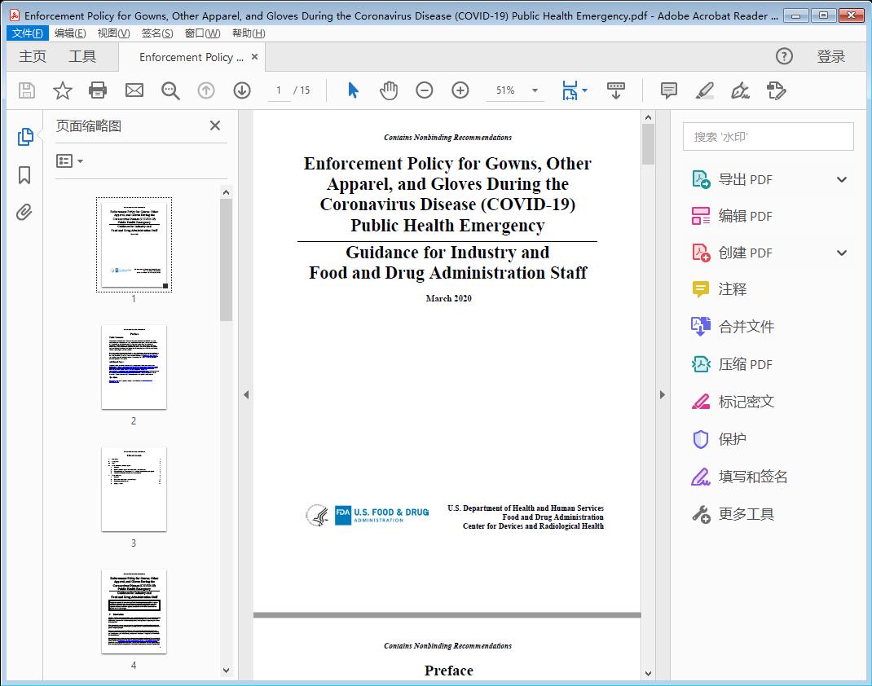Click the Fill & Sign pen icon
Screen dimensions: 872x686
click(x=740, y=90)
